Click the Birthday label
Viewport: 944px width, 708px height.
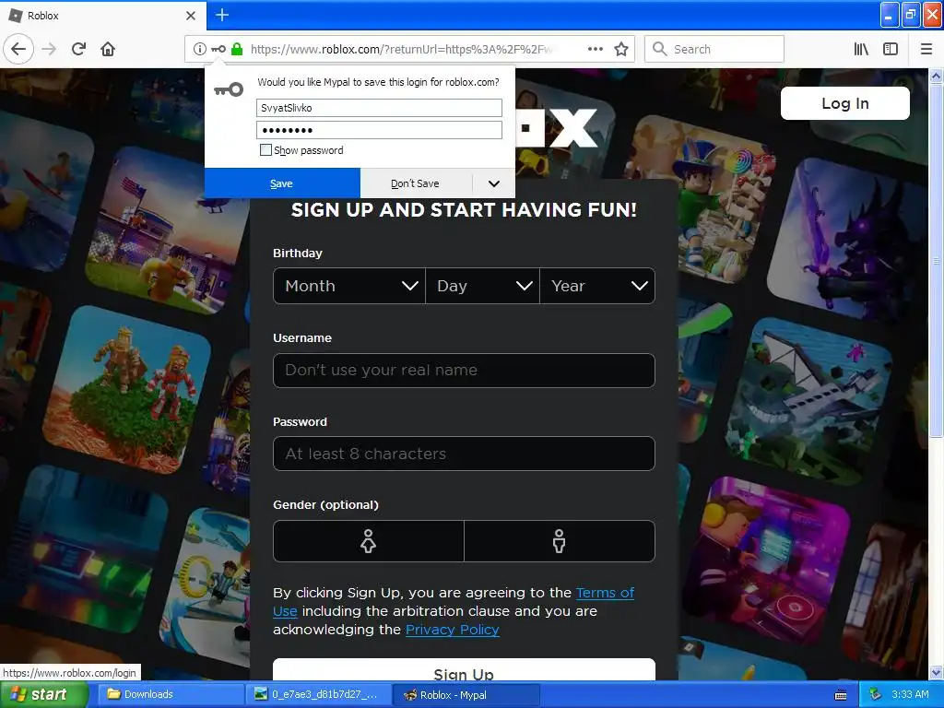tap(298, 253)
